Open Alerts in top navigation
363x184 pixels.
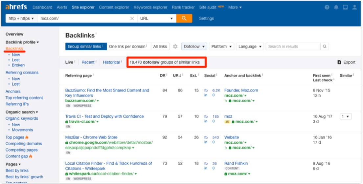click(62, 7)
